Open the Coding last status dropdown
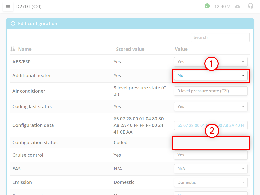 [210, 107]
